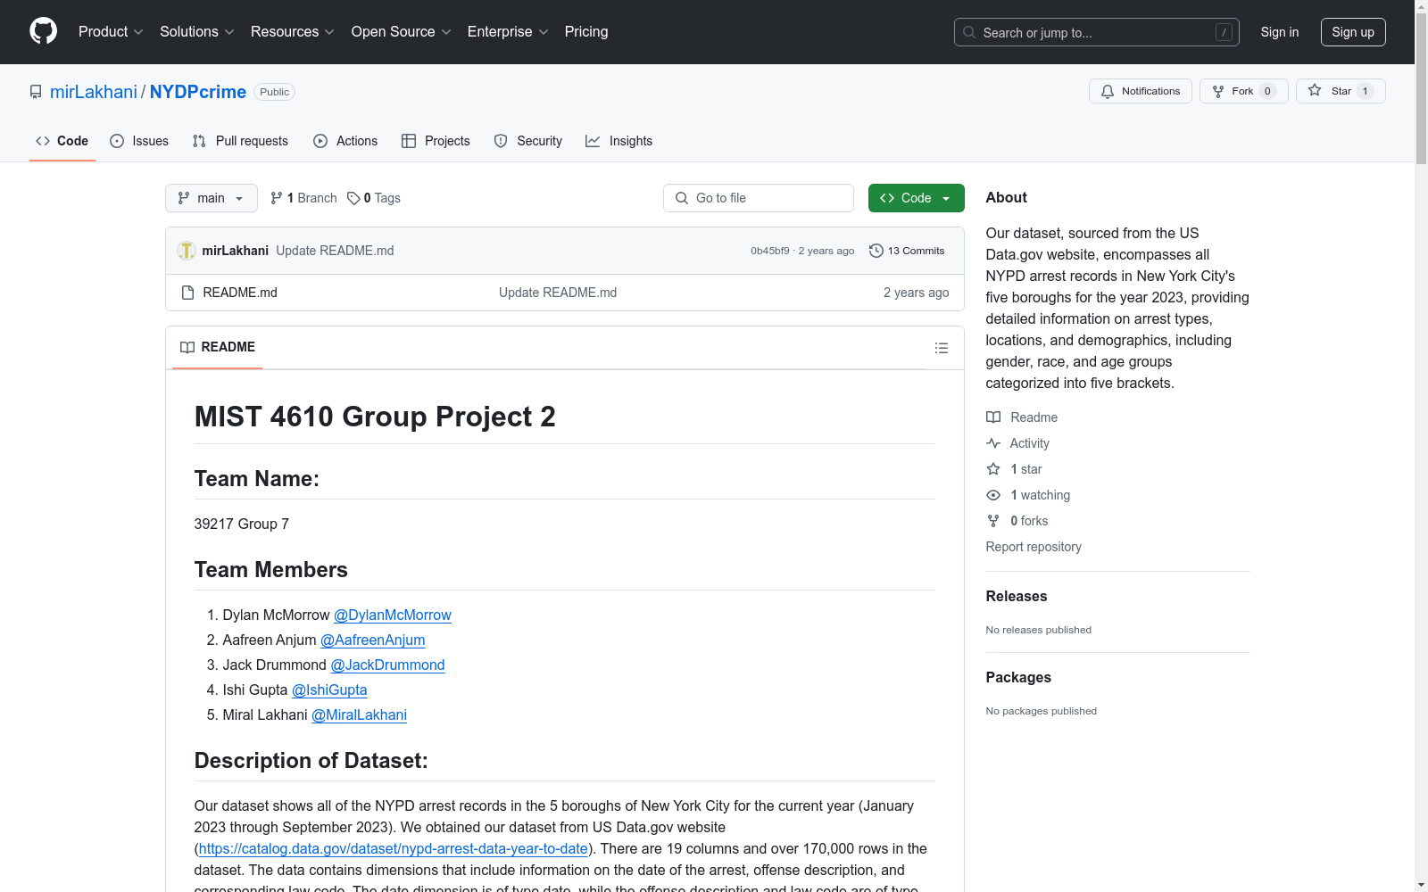Click the fork icon in Fork button

1218,91
